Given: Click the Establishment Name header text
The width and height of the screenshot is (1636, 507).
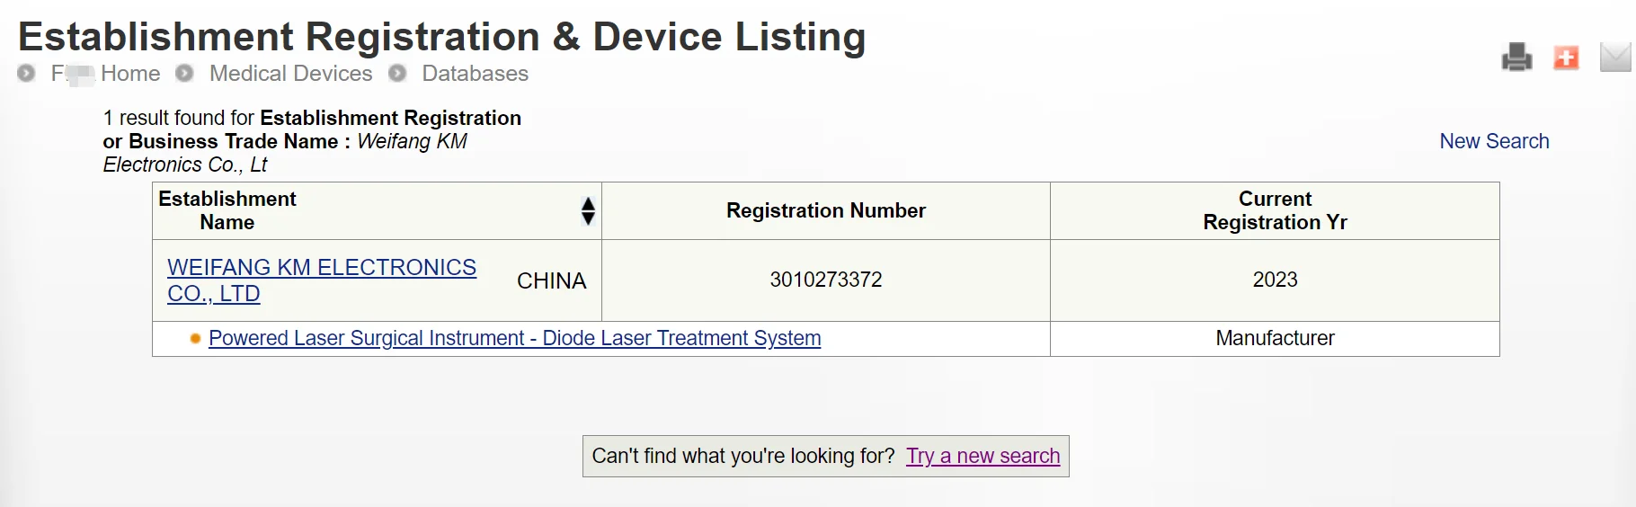Looking at the screenshot, I should point(227,210).
